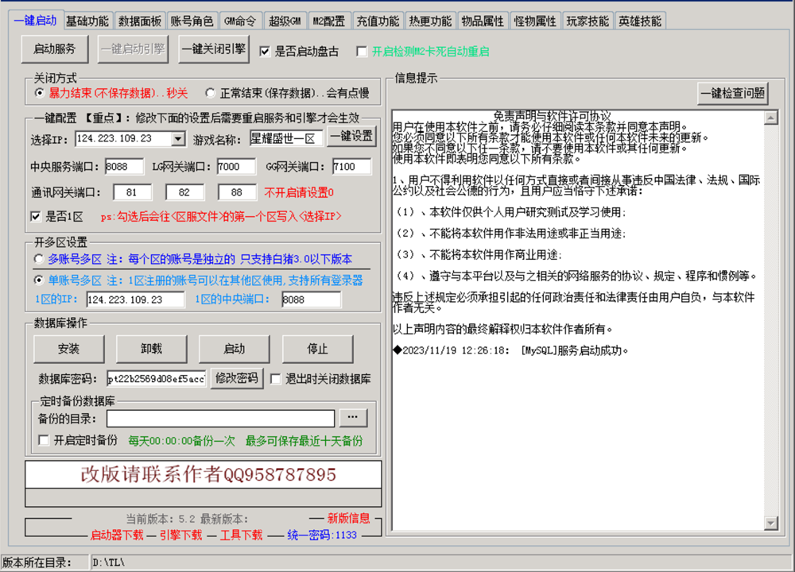
Task: Click 安装 to install the database
Action: tap(68, 349)
